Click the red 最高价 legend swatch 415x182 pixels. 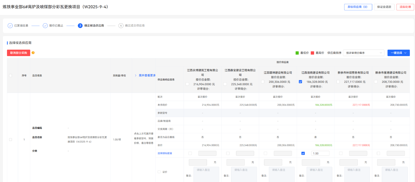313,53
